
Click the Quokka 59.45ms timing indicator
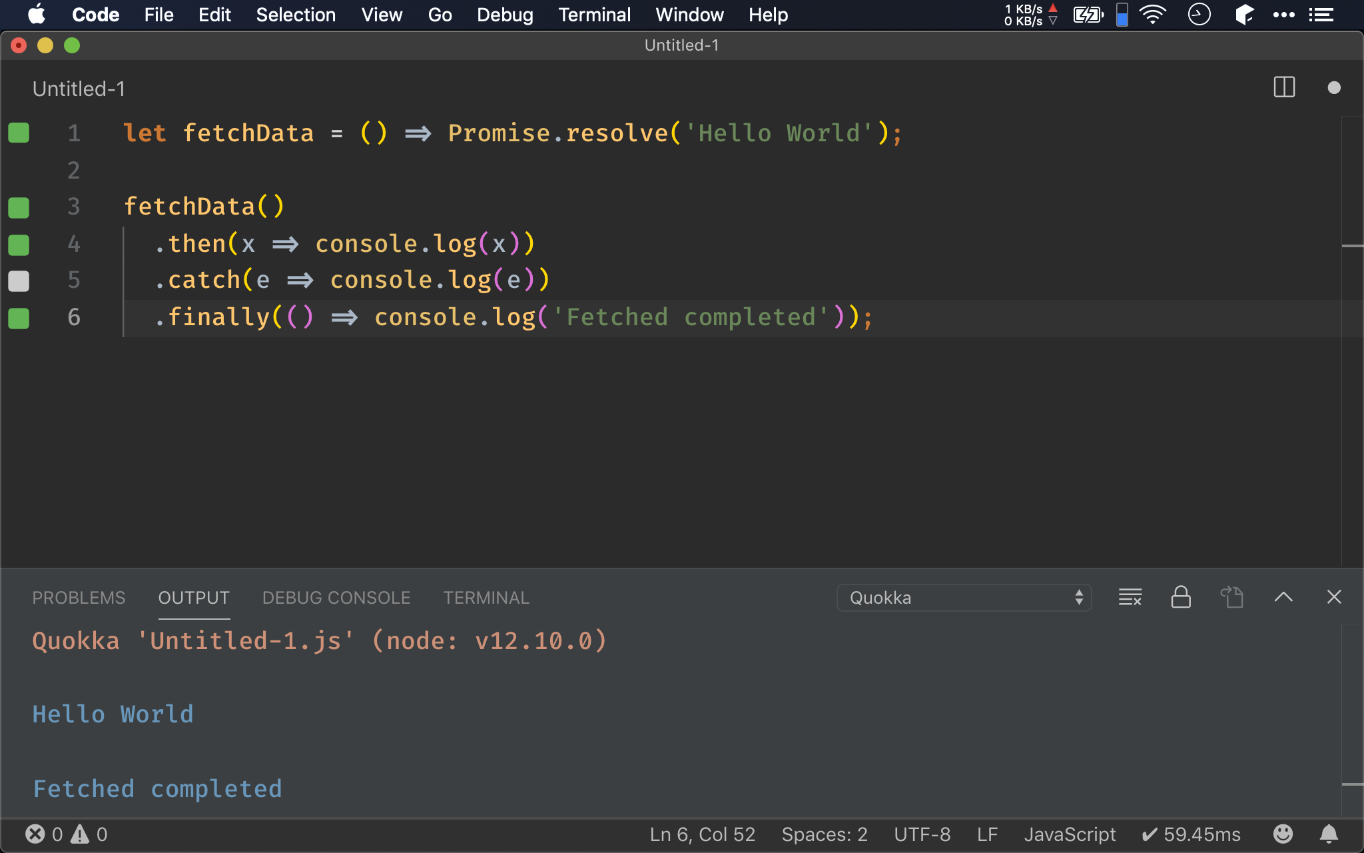[1191, 834]
